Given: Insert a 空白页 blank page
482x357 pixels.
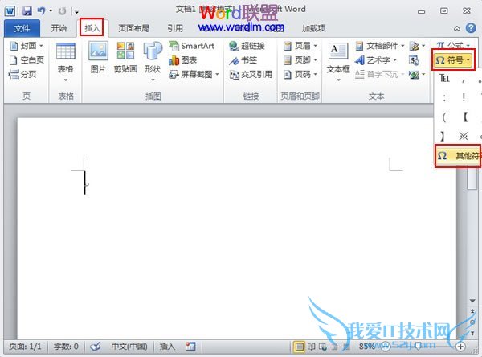Looking at the screenshot, I should coord(27,60).
